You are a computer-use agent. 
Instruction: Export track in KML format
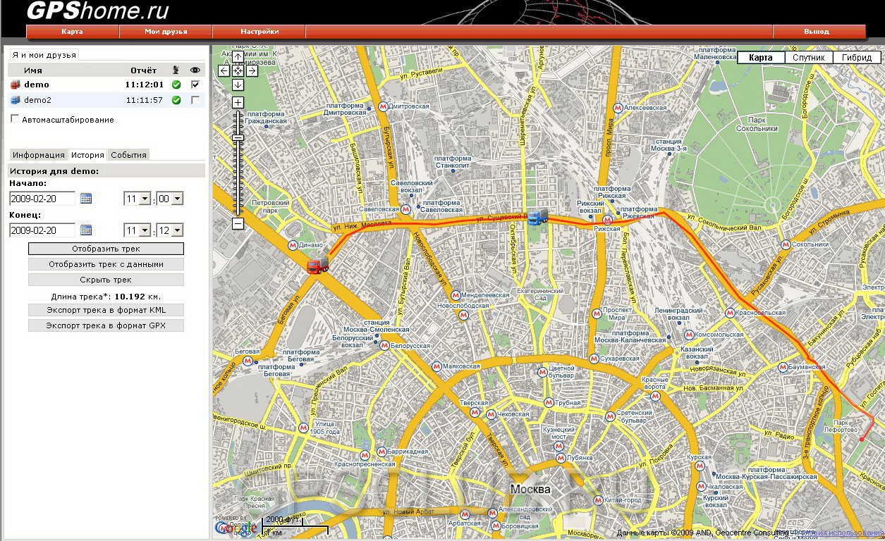click(106, 310)
